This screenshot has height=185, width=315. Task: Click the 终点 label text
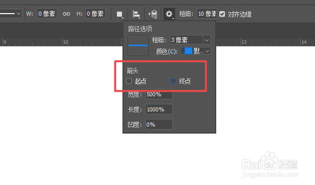coord(185,81)
